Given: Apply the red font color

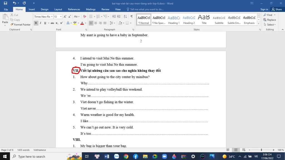Looking at the screenshot, I should coord(82,23).
